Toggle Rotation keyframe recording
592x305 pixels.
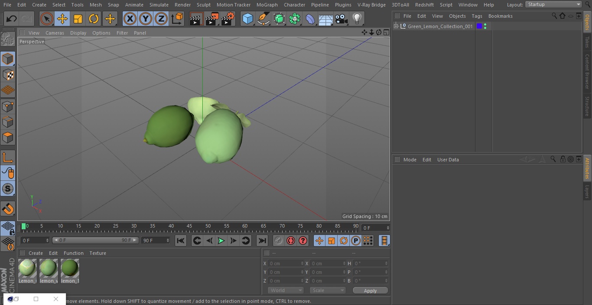(x=344, y=241)
